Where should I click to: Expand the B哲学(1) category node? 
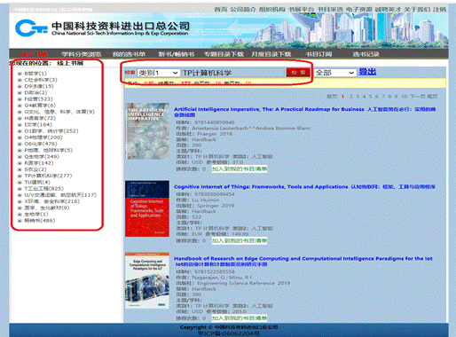click(20, 74)
